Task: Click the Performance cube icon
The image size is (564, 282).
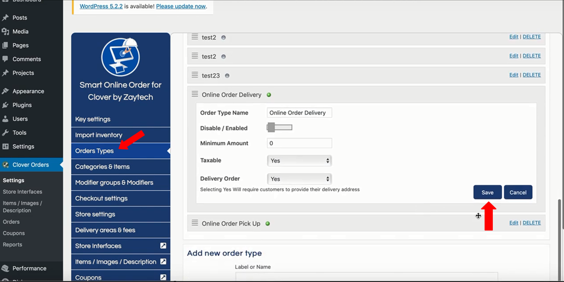Action: pyautogui.click(x=6, y=268)
